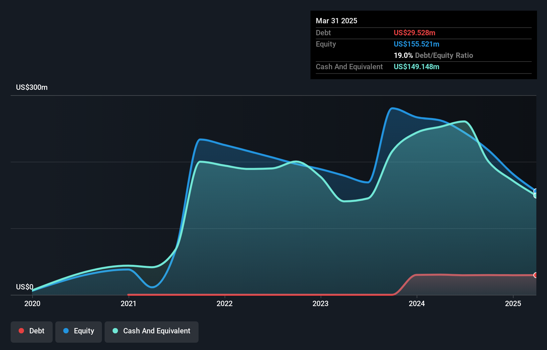Image resolution: width=547 pixels, height=350 pixels.
Task: Select the teal Cash endpoint marker
Action: click(x=536, y=196)
